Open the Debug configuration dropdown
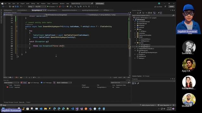The width and height of the screenshot is (202, 113). (x=31, y=7)
